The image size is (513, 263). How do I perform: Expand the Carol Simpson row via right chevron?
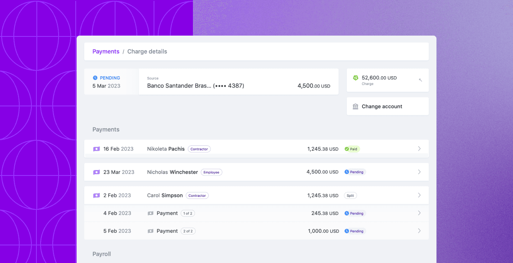[x=419, y=195]
